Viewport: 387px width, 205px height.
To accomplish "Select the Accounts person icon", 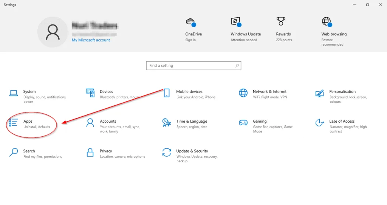I will (x=90, y=123).
